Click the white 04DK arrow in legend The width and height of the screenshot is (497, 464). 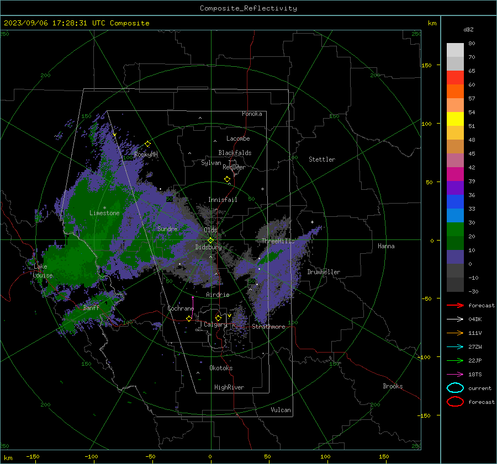click(x=455, y=319)
